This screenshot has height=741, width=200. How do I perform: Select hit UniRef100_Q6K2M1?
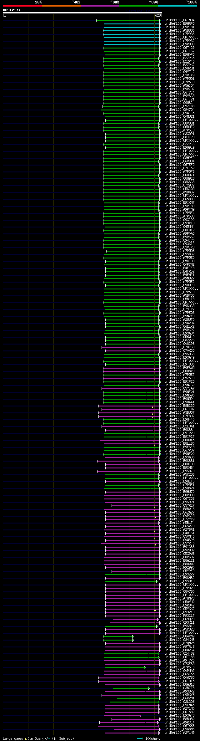(179, 698)
